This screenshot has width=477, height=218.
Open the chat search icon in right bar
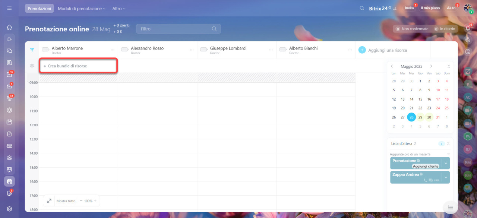pyautogui.click(x=468, y=52)
